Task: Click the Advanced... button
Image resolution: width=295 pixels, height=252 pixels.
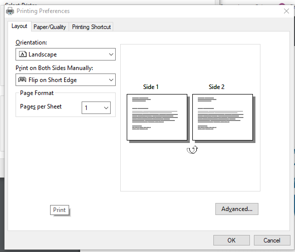Action: tap(237, 209)
